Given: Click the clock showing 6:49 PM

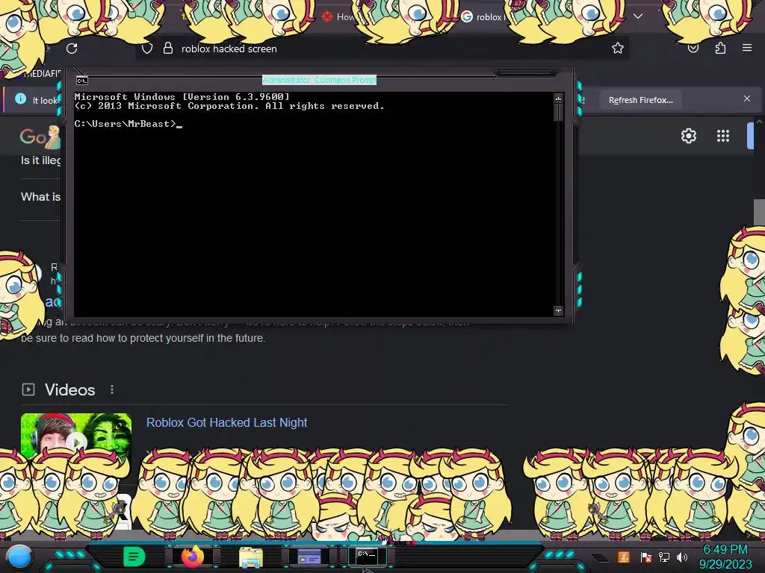Looking at the screenshot, I should [725, 549].
